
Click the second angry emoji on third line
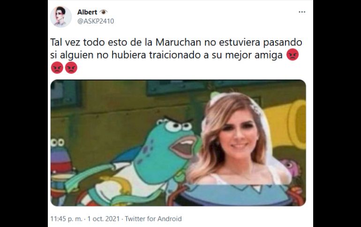[x=71, y=68]
